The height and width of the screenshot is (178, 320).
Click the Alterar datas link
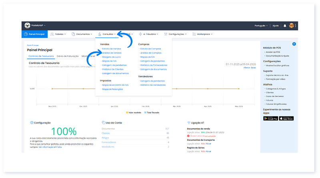[x=249, y=68]
